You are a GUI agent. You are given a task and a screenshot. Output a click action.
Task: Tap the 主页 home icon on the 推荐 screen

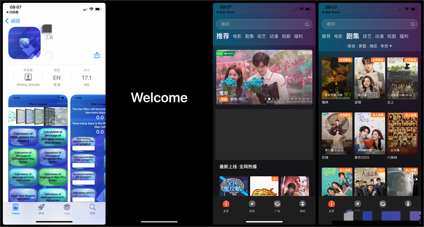point(226,206)
